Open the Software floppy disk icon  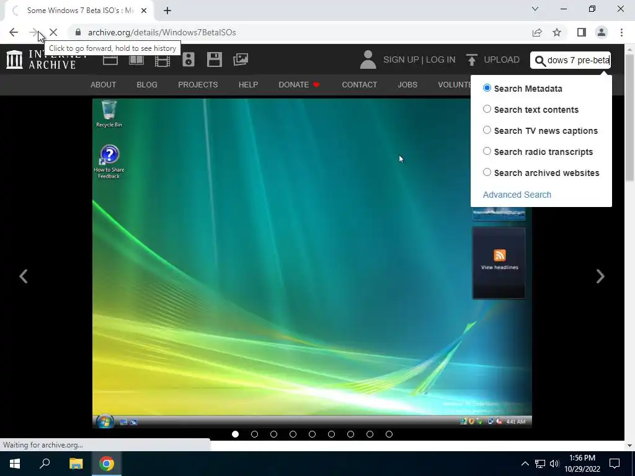tap(214, 59)
